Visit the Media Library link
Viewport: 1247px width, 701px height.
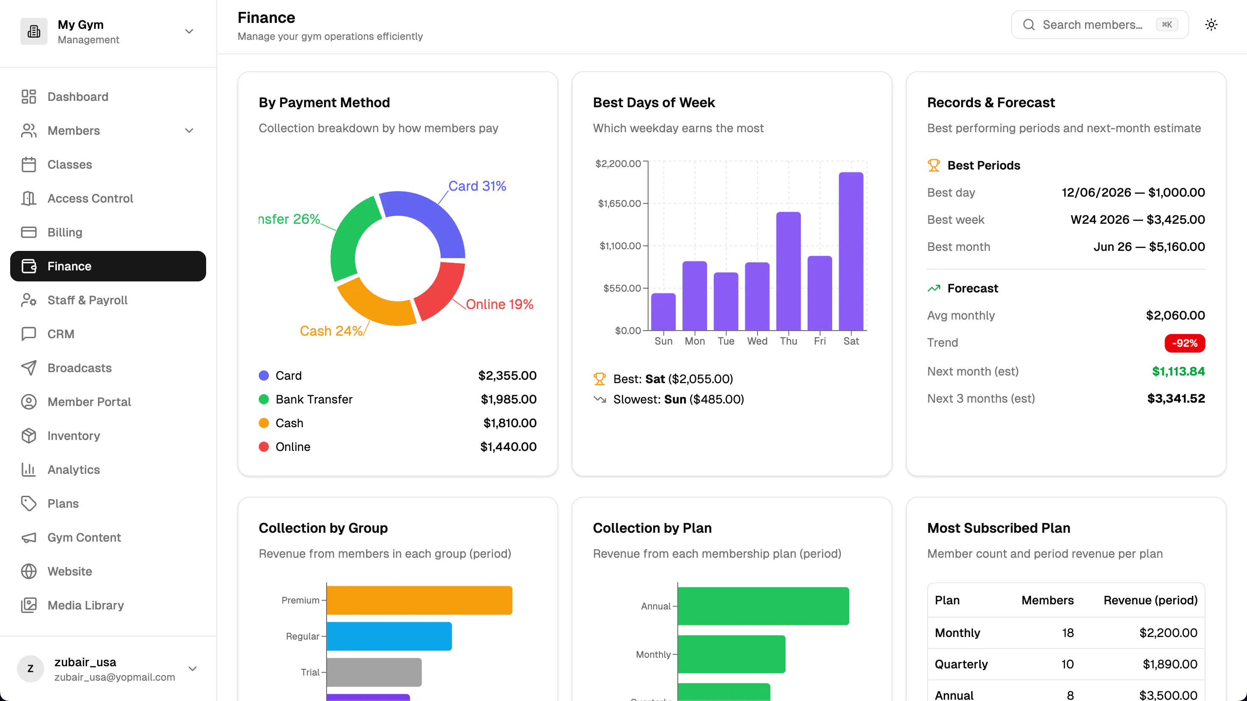[x=108, y=605]
